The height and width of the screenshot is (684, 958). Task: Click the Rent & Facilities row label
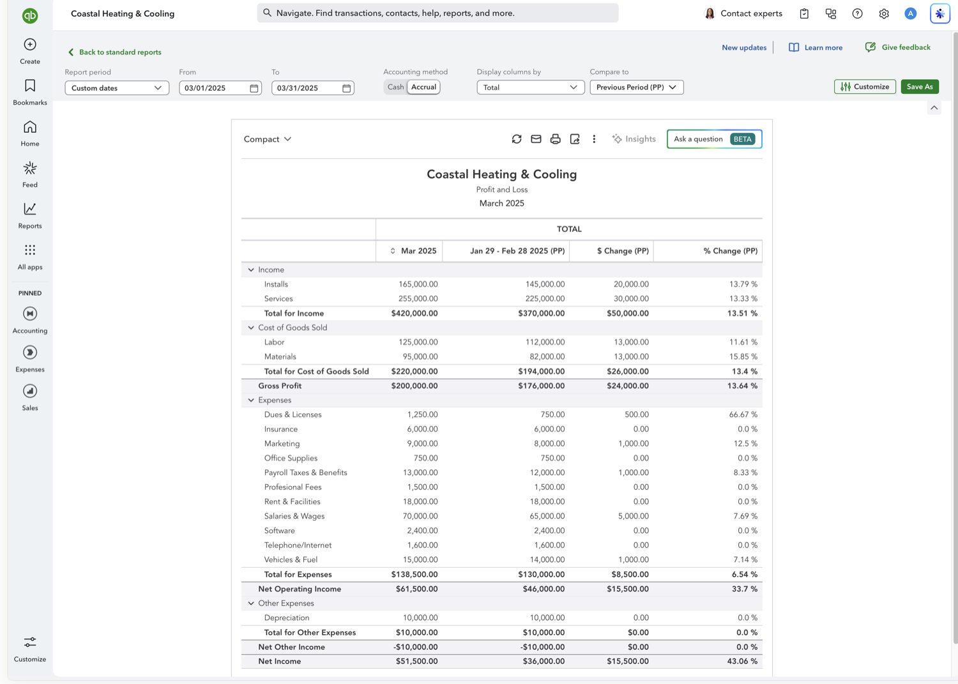tap(293, 502)
